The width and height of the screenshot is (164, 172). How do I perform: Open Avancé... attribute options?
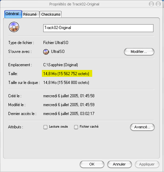point(142,127)
